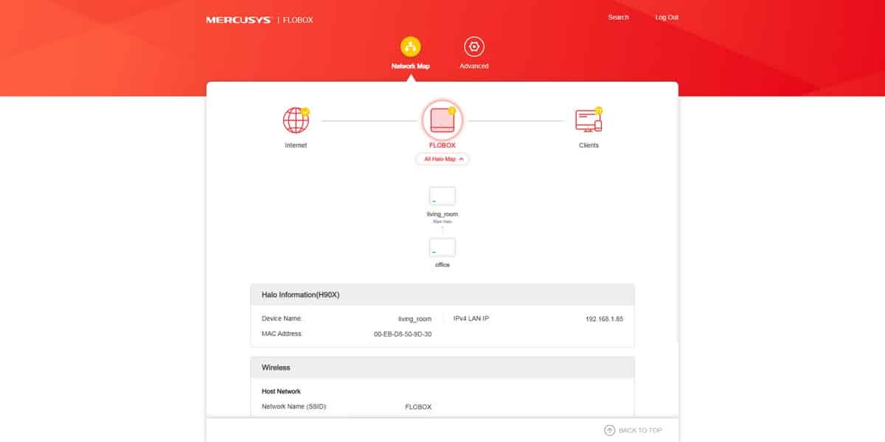Click the Clients label
Viewport: 885px width, 442px height.
(589, 145)
